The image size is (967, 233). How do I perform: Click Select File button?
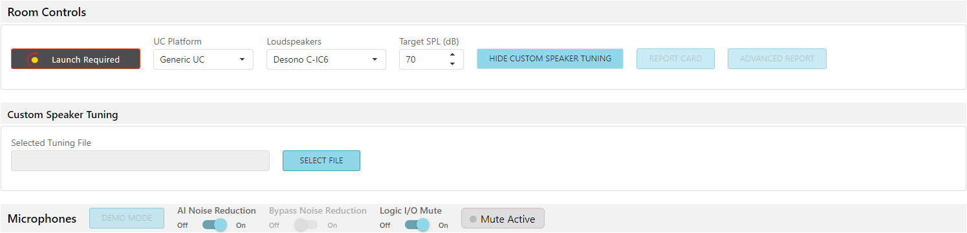tap(321, 161)
